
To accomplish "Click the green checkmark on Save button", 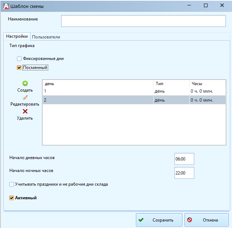I will click(x=141, y=220).
